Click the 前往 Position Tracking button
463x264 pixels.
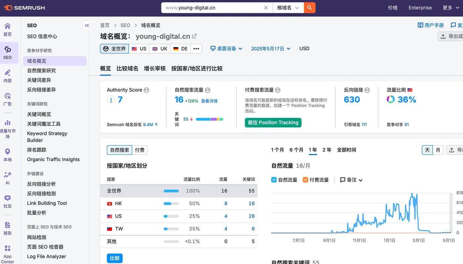tap(273, 122)
